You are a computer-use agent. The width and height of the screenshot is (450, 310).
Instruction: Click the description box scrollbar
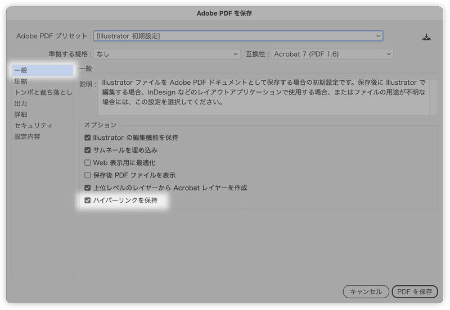pos(433,97)
